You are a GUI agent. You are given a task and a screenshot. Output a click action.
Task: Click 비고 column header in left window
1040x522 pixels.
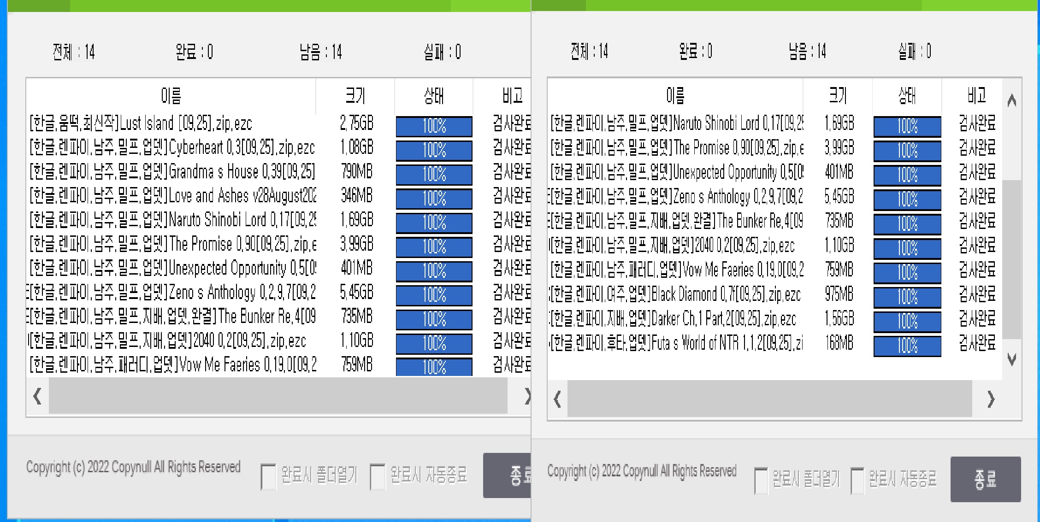502,96
